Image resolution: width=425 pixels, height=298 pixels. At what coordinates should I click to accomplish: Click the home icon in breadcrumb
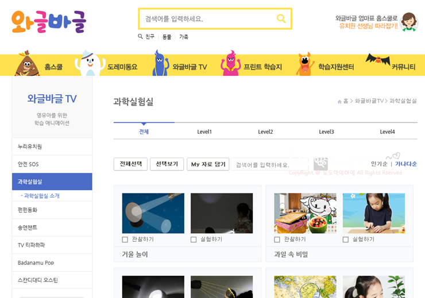tap(339, 102)
